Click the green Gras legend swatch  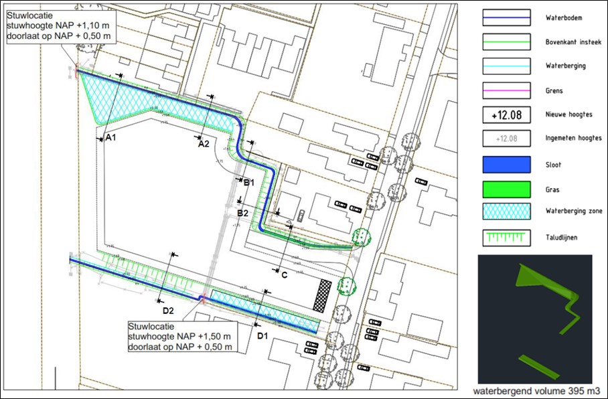[506, 189]
